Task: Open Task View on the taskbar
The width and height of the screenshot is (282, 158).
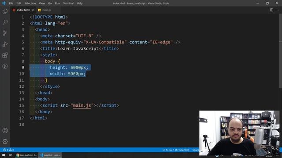Action: pyautogui.click(x=11, y=155)
